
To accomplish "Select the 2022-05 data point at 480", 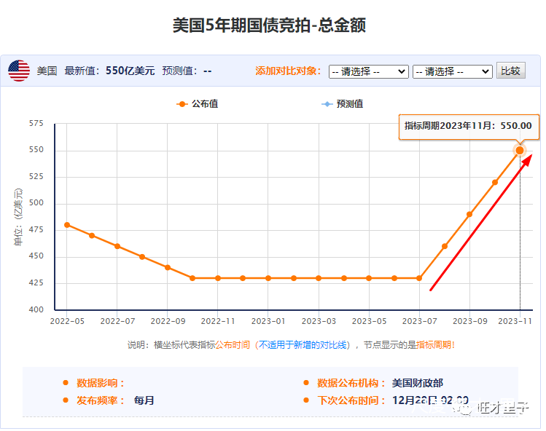I will tap(67, 225).
